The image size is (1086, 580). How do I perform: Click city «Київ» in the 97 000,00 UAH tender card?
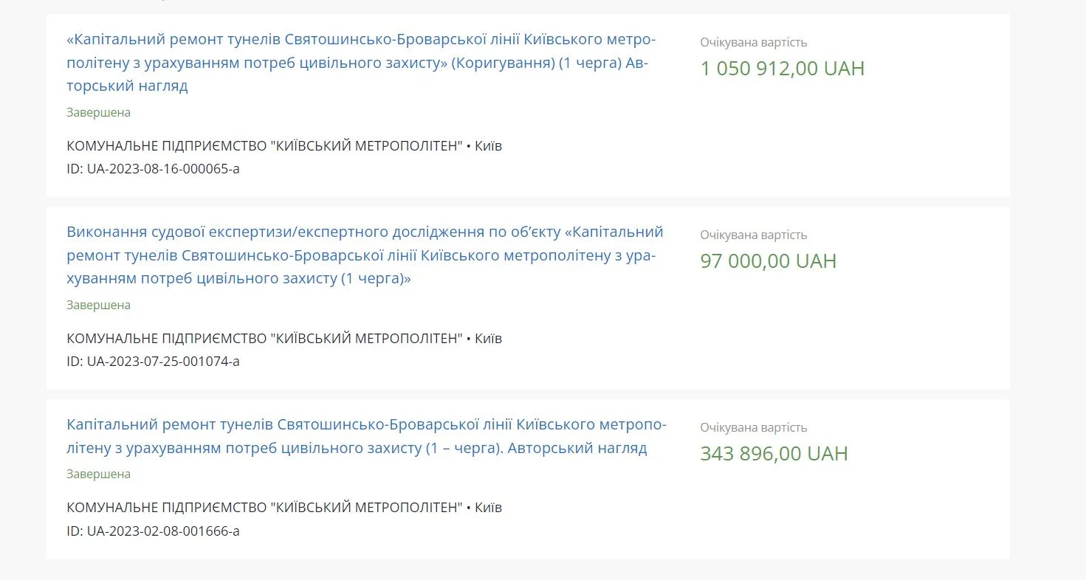coord(488,339)
